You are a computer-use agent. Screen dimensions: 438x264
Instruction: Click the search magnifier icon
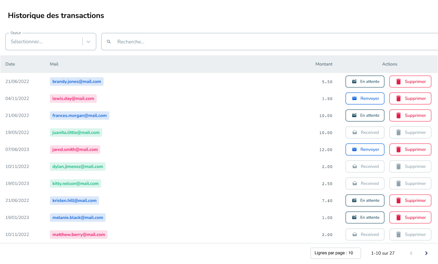pyautogui.click(x=109, y=42)
